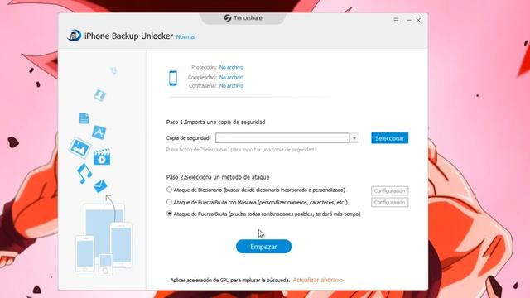Click the GPU acceleration notice text
Image resolution: width=530 pixels, height=298 pixels.
pyautogui.click(x=230, y=280)
